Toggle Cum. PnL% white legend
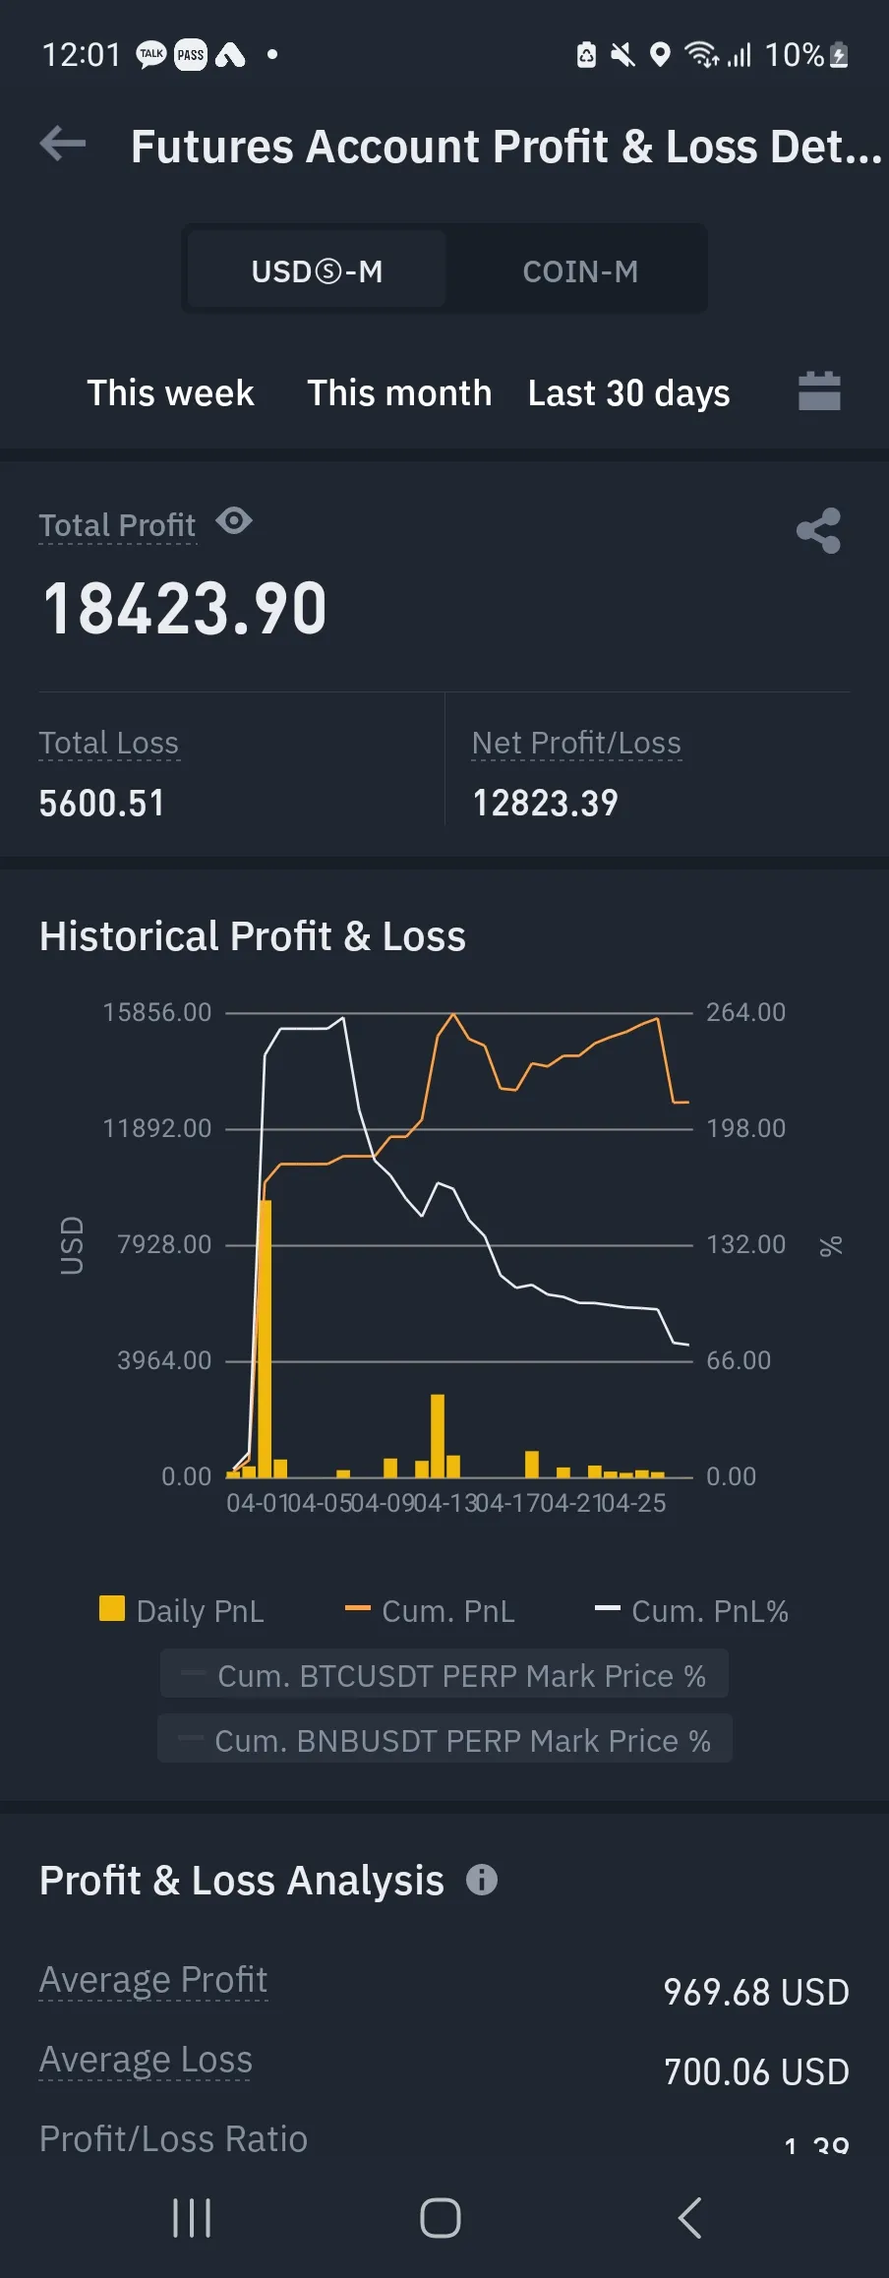The image size is (889, 2278). pyautogui.click(x=691, y=1611)
